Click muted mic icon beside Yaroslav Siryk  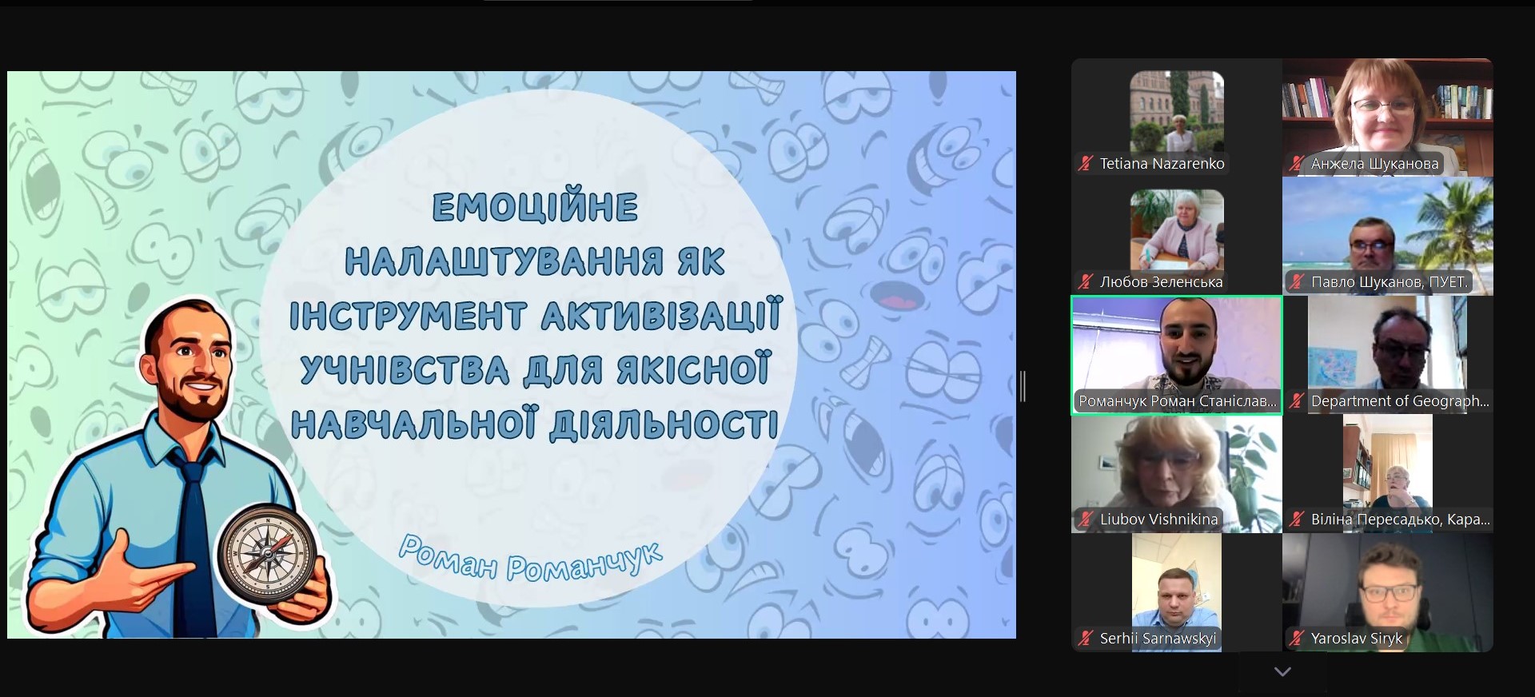[x=1296, y=639]
